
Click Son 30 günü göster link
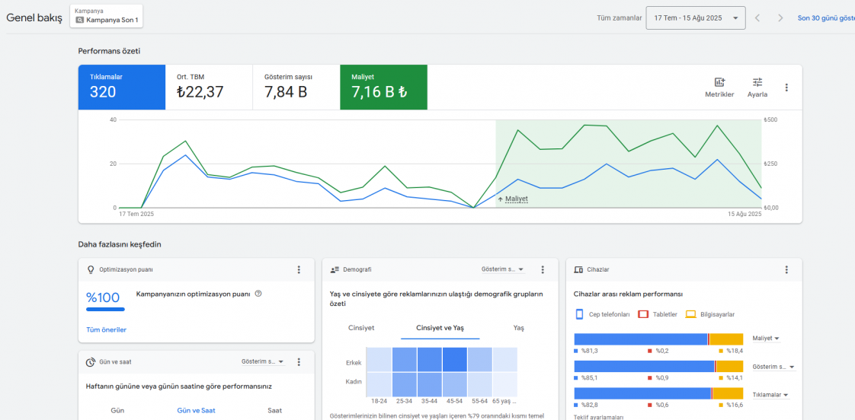(x=825, y=17)
